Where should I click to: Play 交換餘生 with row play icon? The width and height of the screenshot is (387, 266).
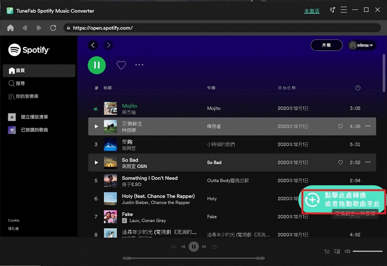(96, 126)
